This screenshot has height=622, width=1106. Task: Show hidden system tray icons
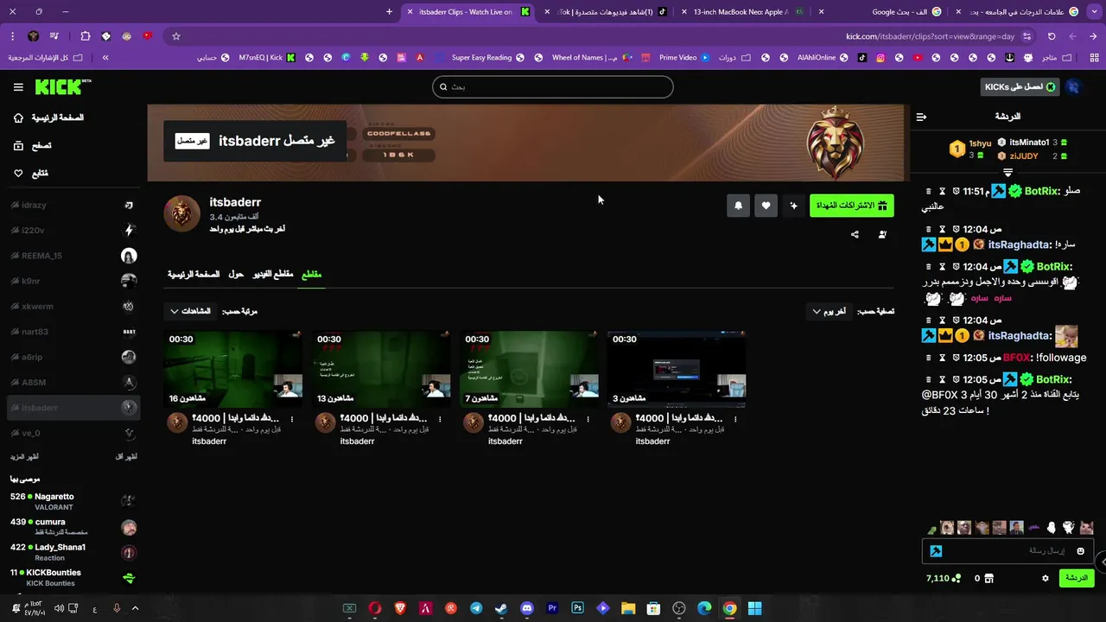coord(135,608)
